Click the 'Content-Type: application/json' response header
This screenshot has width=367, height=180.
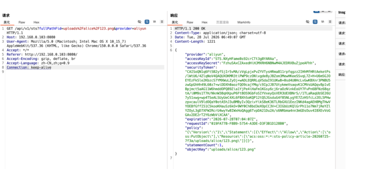point(220,33)
